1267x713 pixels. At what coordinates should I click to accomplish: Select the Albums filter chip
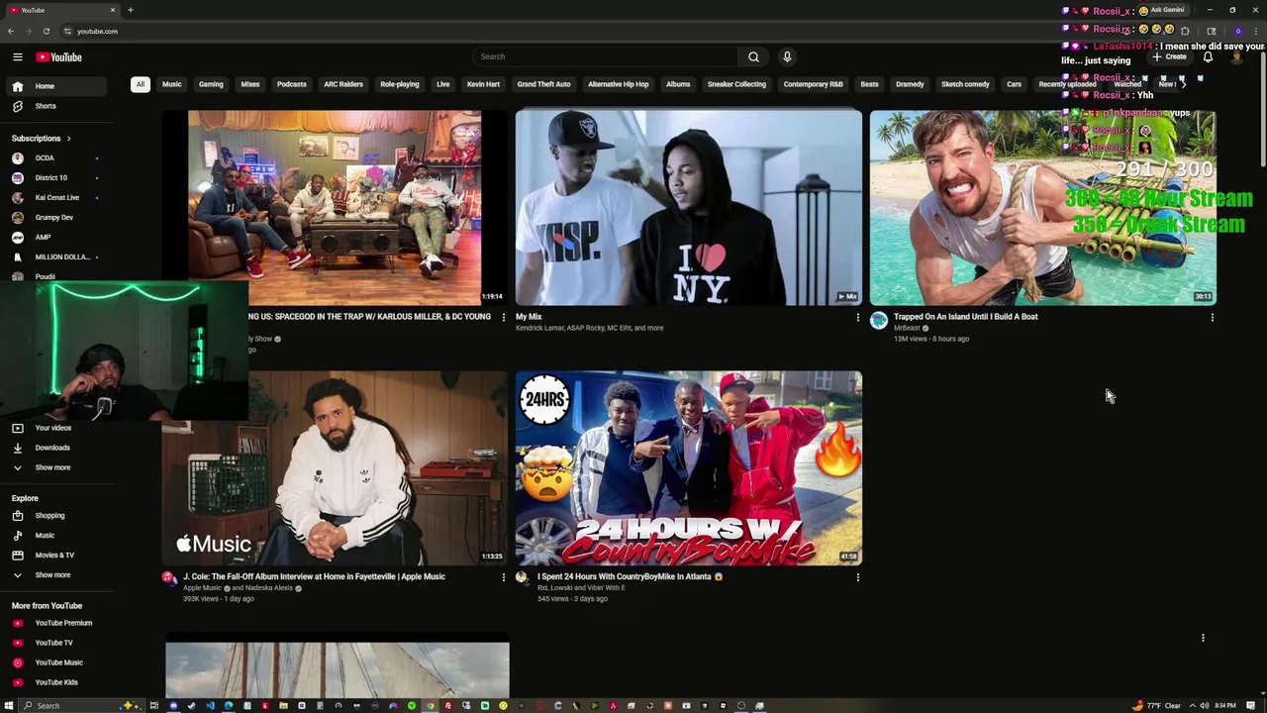pyautogui.click(x=678, y=84)
